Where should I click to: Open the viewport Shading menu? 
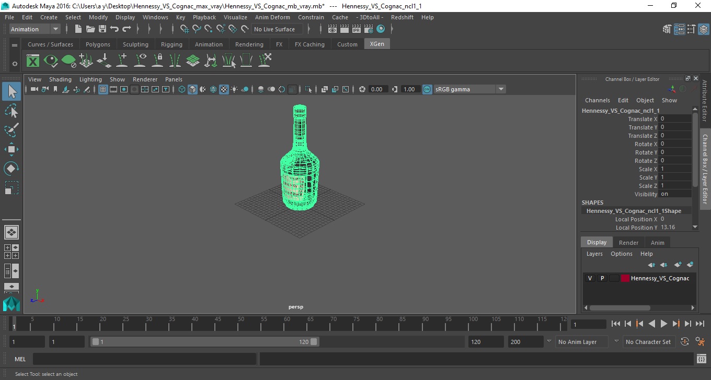60,79
